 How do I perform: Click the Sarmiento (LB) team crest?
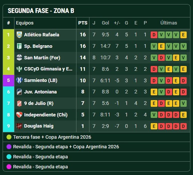[x=19, y=80]
